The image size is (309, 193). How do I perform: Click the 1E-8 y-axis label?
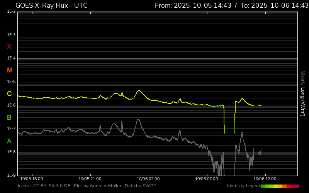point(11,152)
